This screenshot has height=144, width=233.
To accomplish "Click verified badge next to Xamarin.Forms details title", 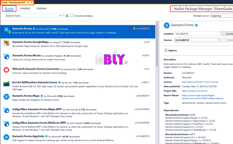I will point(196,25).
